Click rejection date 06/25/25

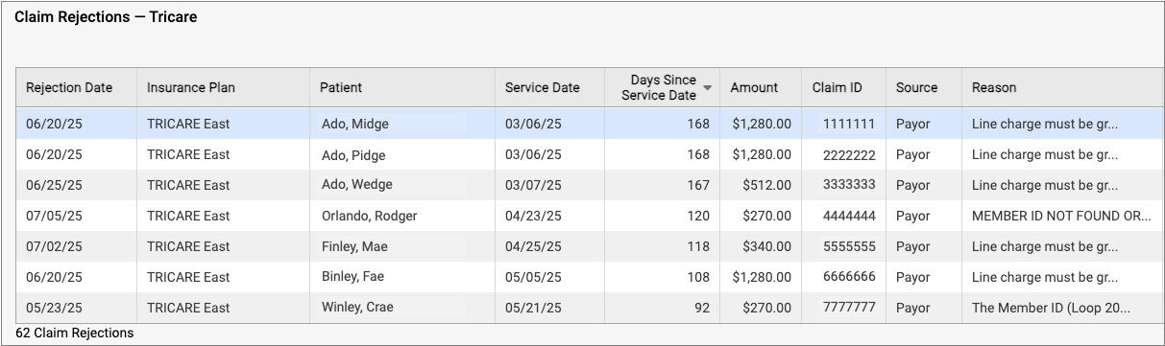[54, 185]
